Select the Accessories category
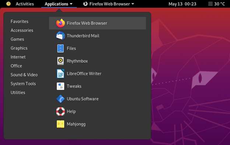230x145 pixels. [22, 30]
